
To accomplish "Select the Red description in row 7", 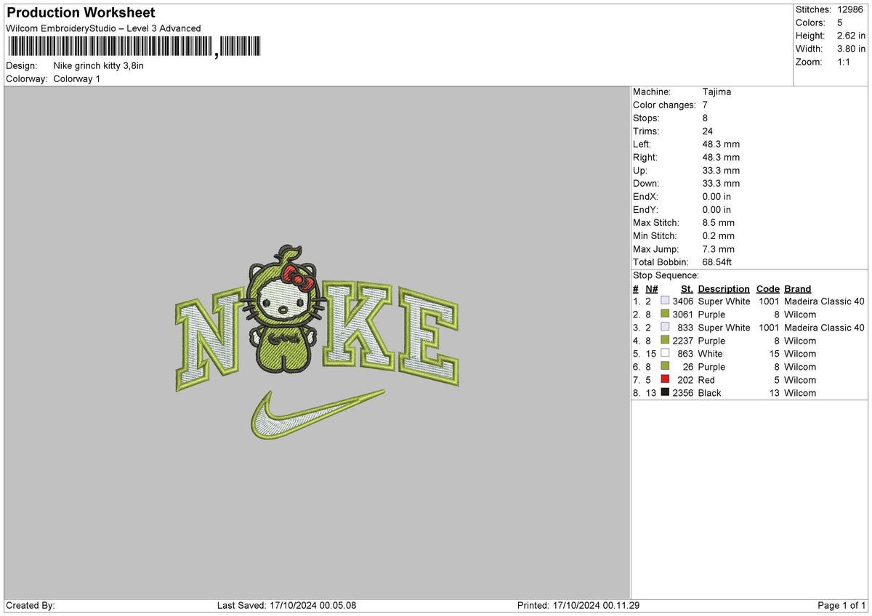I will point(706,380).
